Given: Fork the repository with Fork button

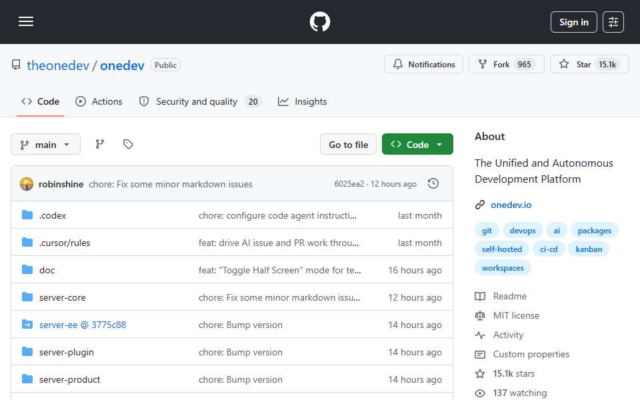Looking at the screenshot, I should (x=506, y=65).
